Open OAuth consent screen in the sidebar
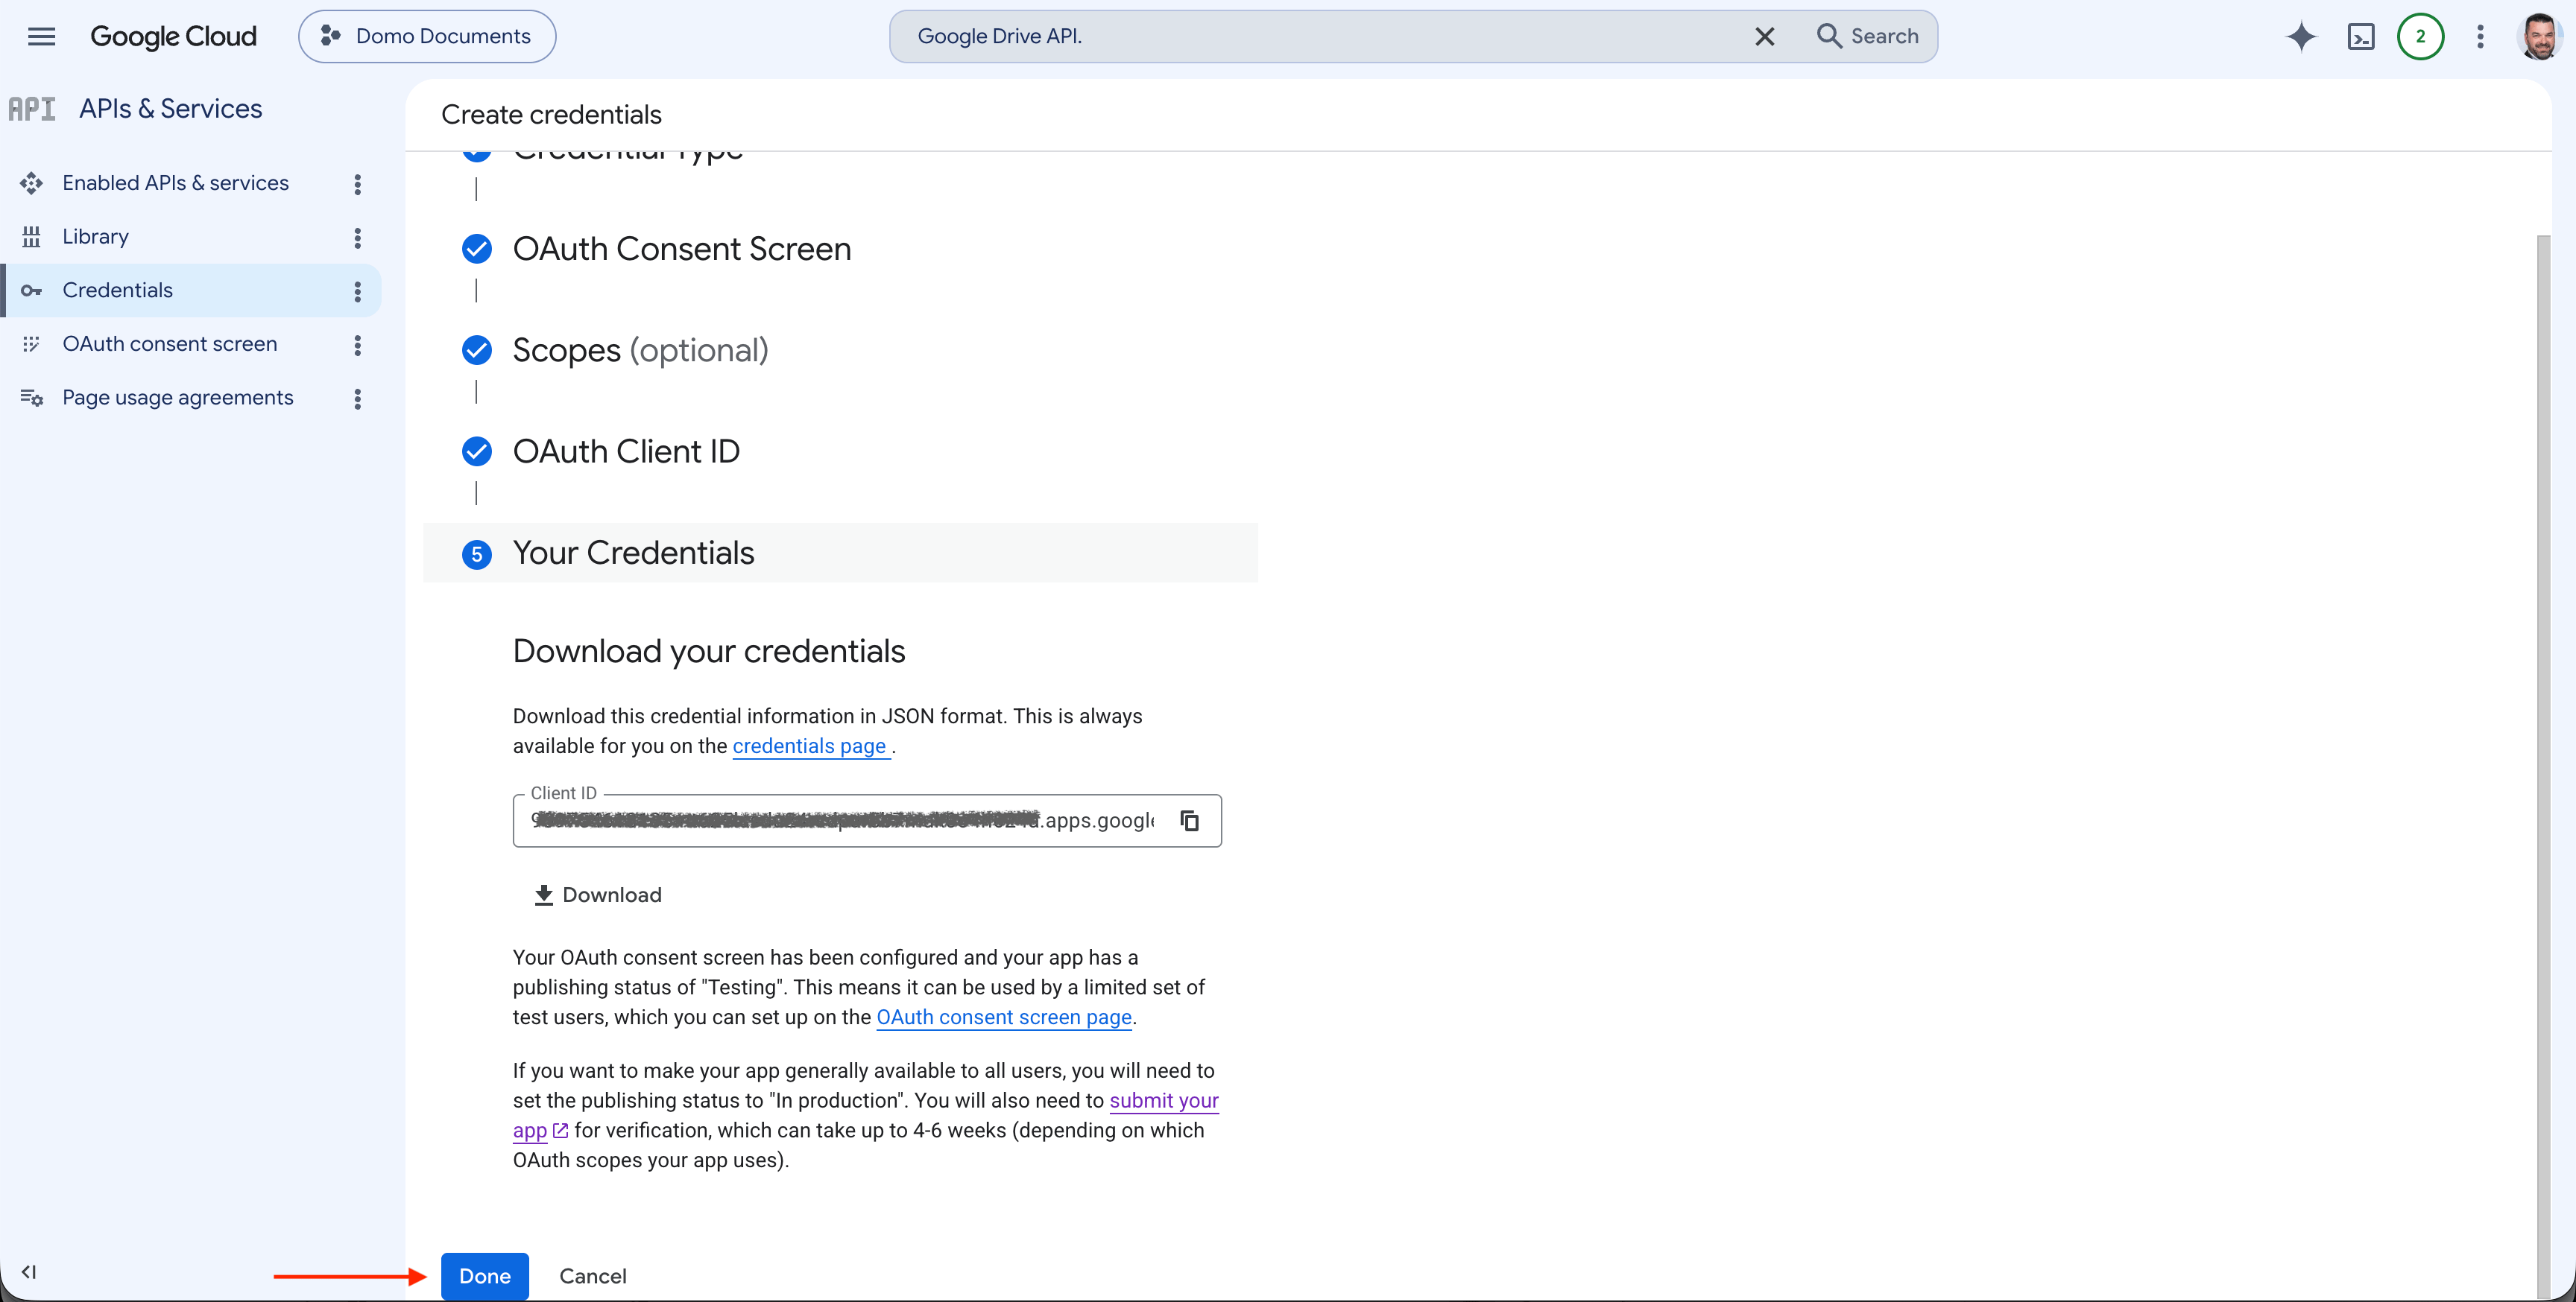The width and height of the screenshot is (2576, 1302). coord(170,345)
